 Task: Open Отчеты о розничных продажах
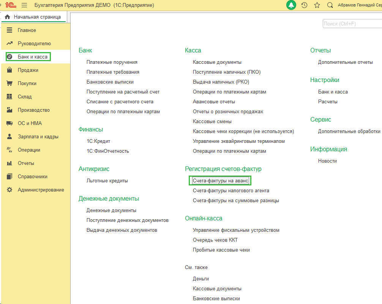coord(228,112)
